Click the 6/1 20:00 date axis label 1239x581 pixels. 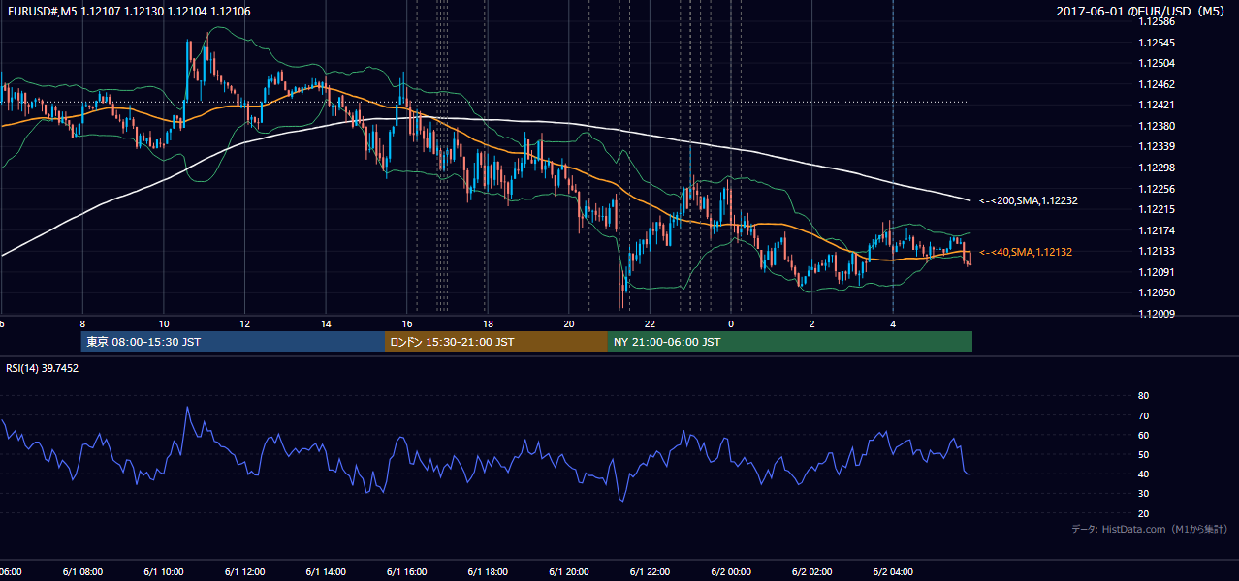pos(569,572)
